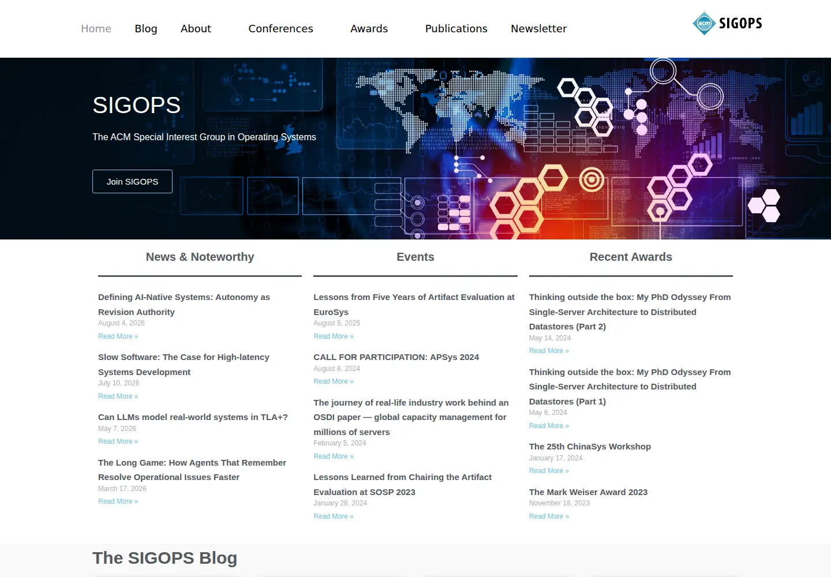Open the Awards menu
Viewport: 831px width, 577px height.
(x=369, y=29)
